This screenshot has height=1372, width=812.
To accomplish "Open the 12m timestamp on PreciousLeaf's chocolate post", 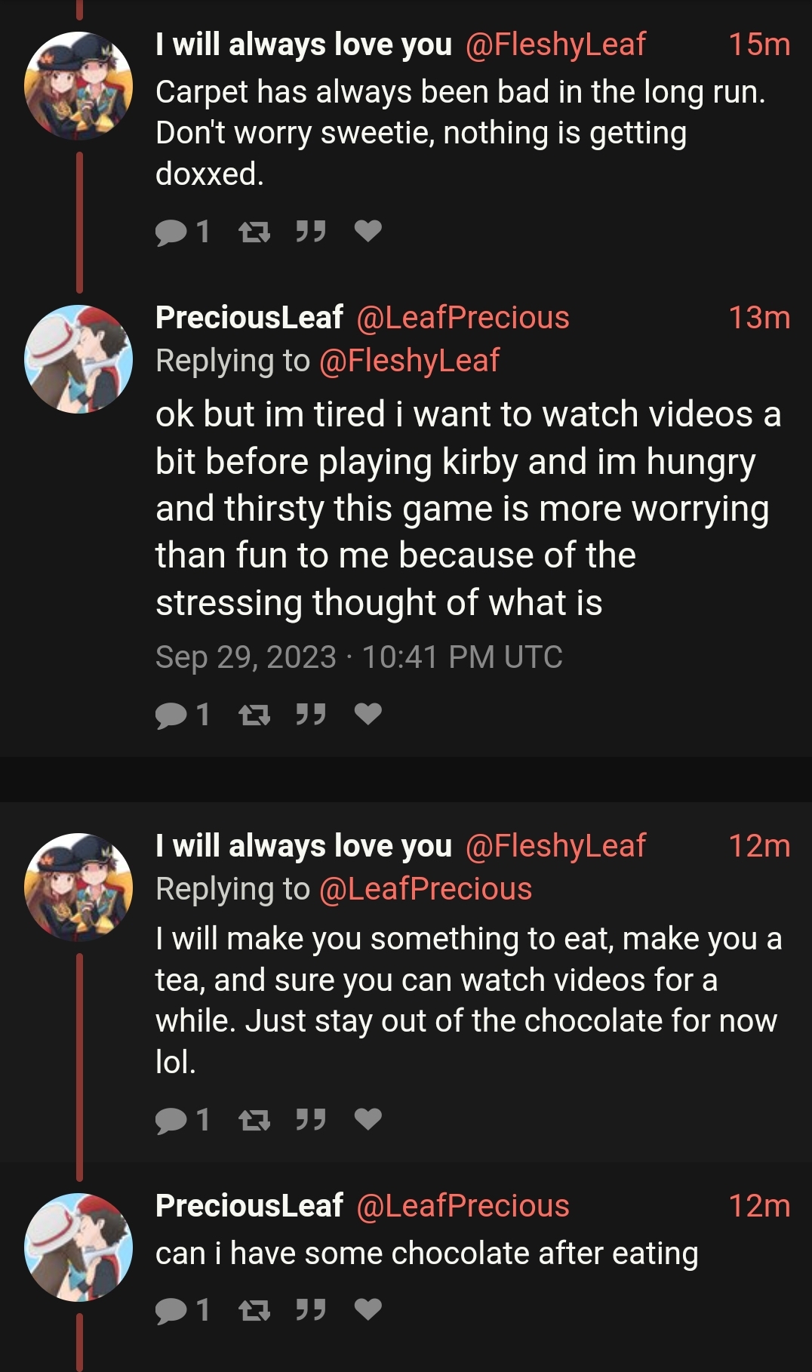I will click(759, 1206).
